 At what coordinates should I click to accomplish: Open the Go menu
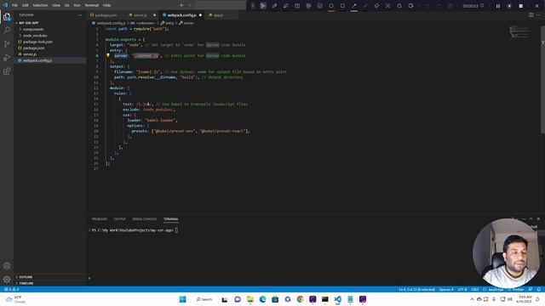[66, 5]
